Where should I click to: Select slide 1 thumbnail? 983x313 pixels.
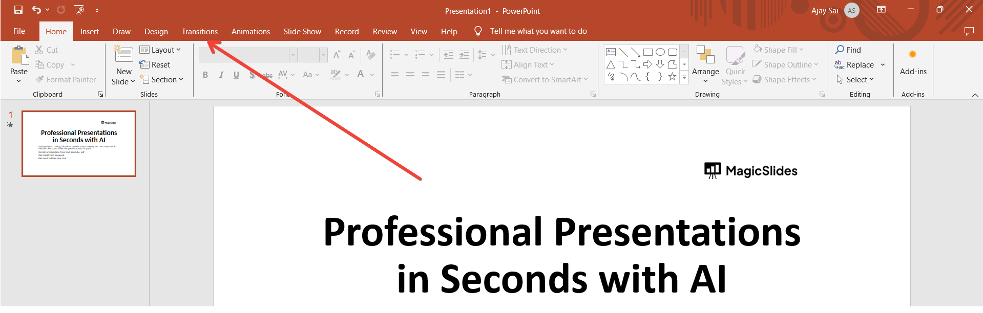pos(79,144)
